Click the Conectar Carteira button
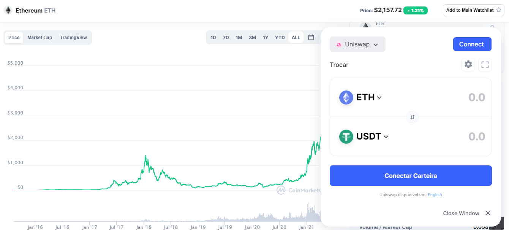509x230 pixels. tap(411, 176)
